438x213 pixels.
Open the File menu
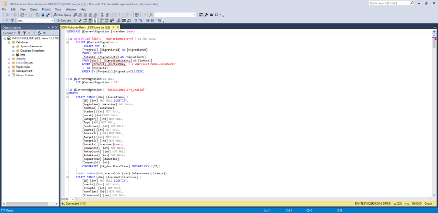pyautogui.click(x=4, y=9)
